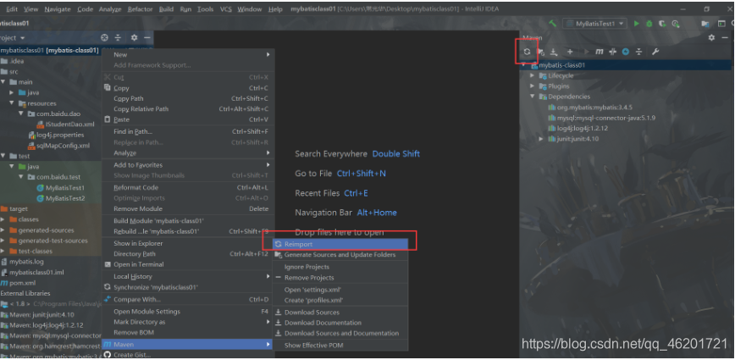735x360 pixels.
Task: Select Synchronize 'mybatisclass01' entry
Action: (x=189, y=287)
